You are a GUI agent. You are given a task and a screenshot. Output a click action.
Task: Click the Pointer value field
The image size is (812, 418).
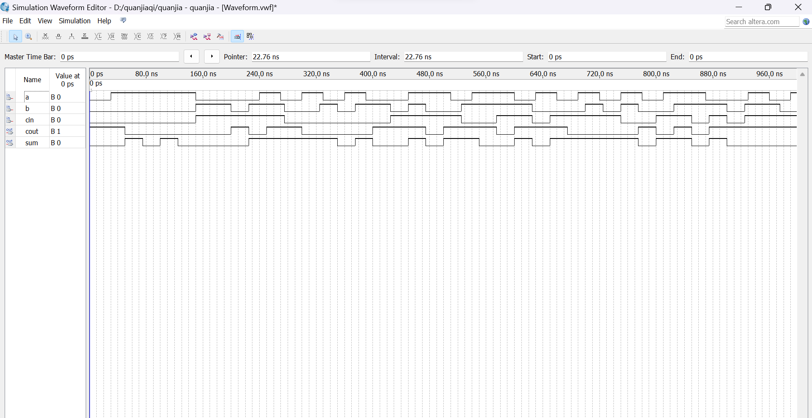tap(311, 57)
